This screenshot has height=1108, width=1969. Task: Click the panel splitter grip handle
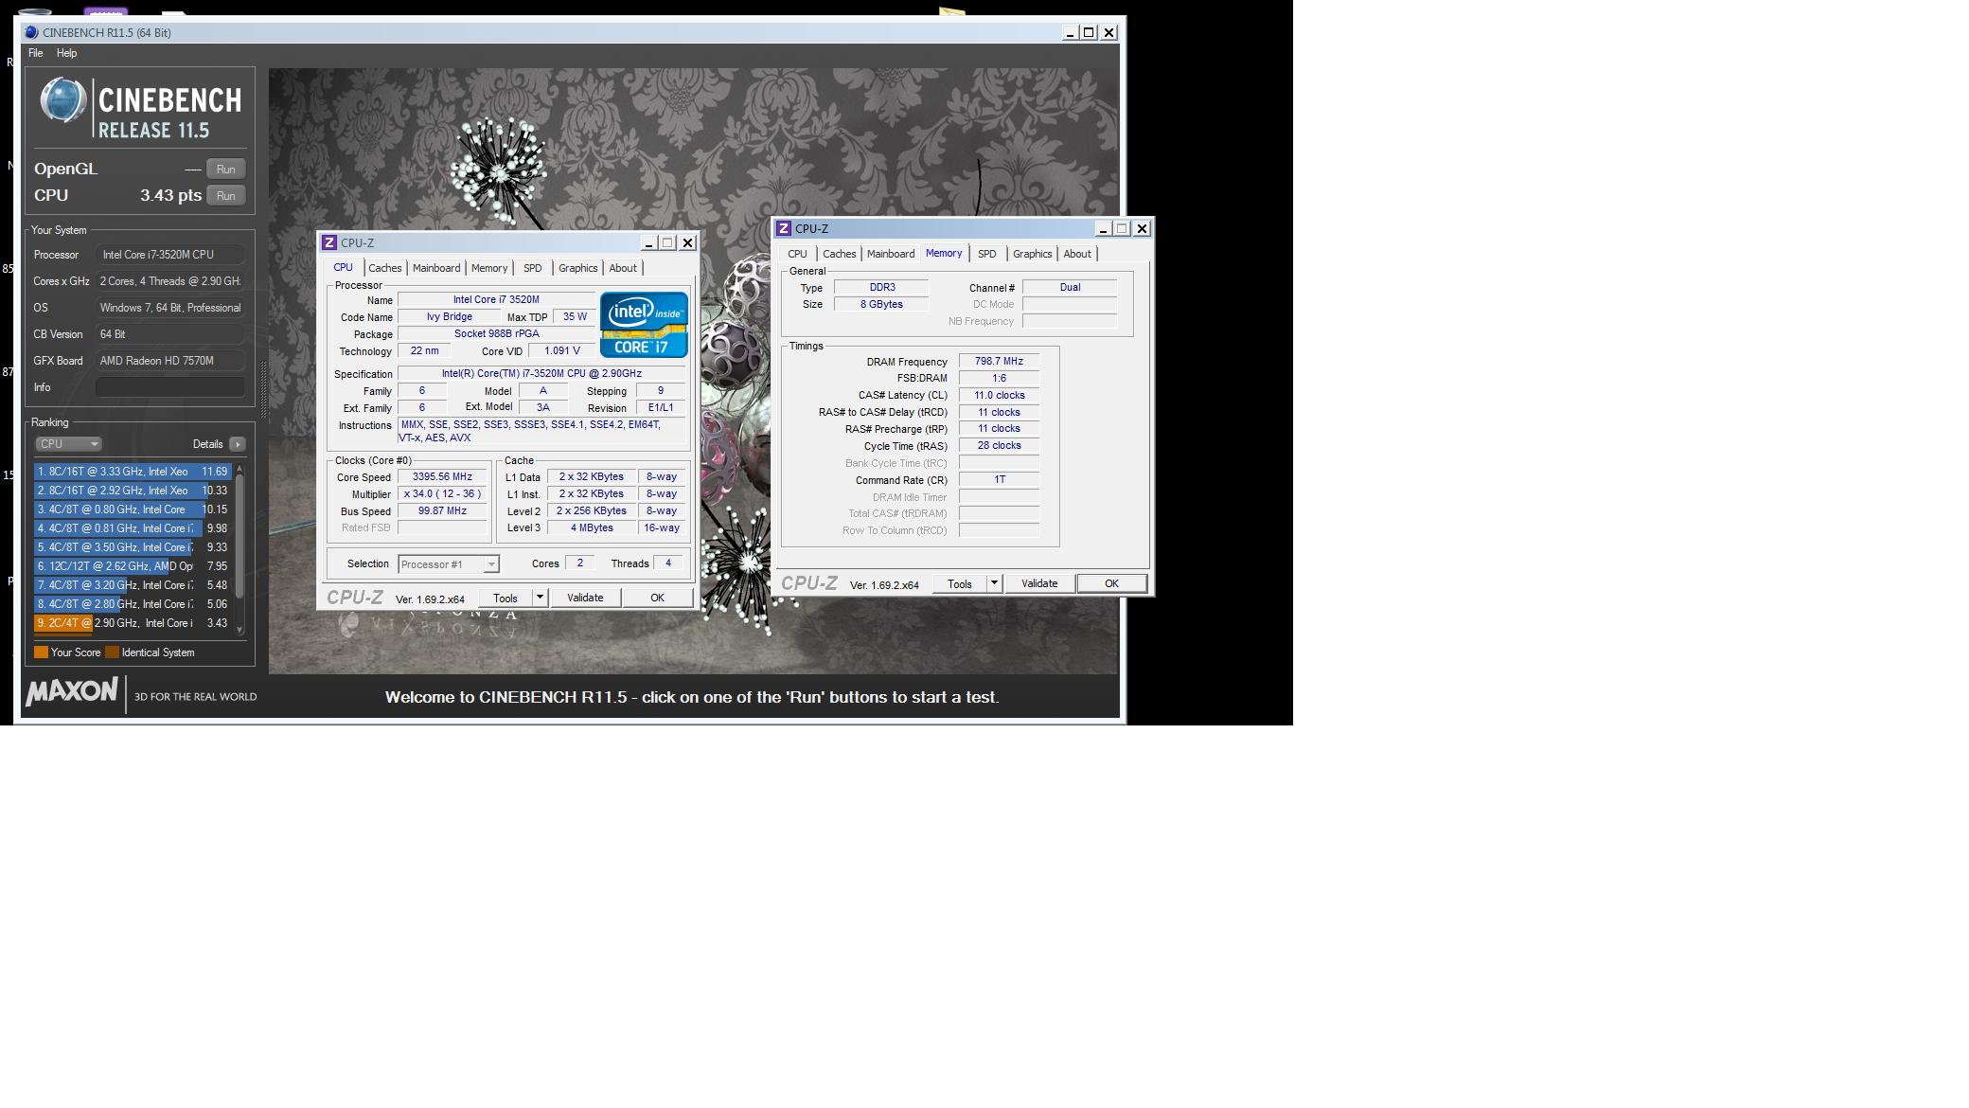[263, 390]
